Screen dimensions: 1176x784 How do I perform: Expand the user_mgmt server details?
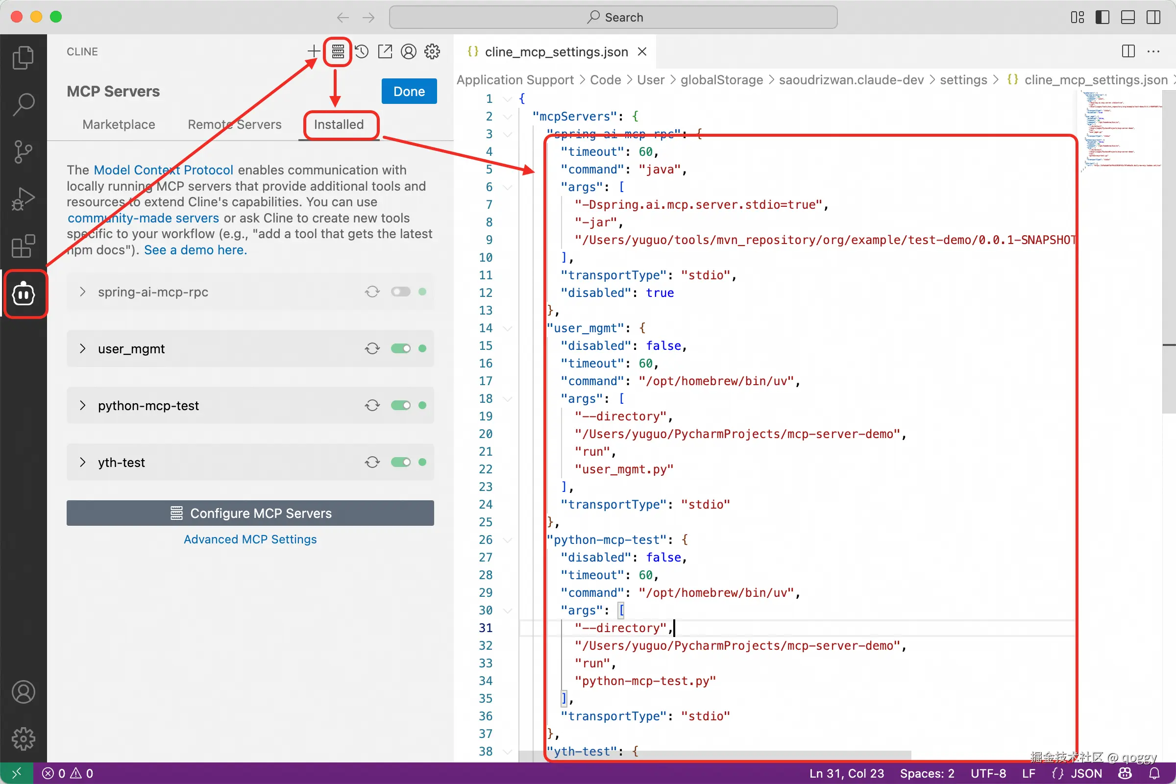coord(83,348)
